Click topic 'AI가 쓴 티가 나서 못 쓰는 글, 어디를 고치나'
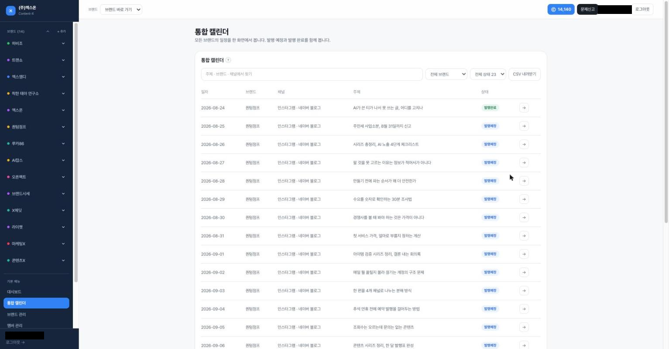 click(x=388, y=108)
